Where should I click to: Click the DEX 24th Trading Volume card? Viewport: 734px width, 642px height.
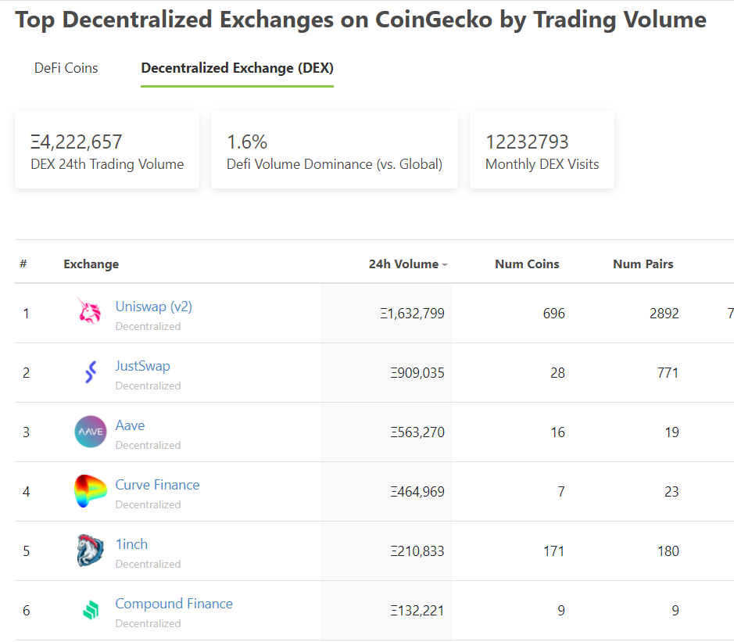[107, 150]
